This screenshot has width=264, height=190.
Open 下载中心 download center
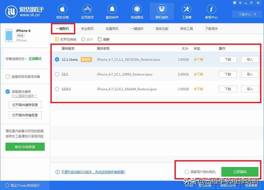[x=247, y=14]
